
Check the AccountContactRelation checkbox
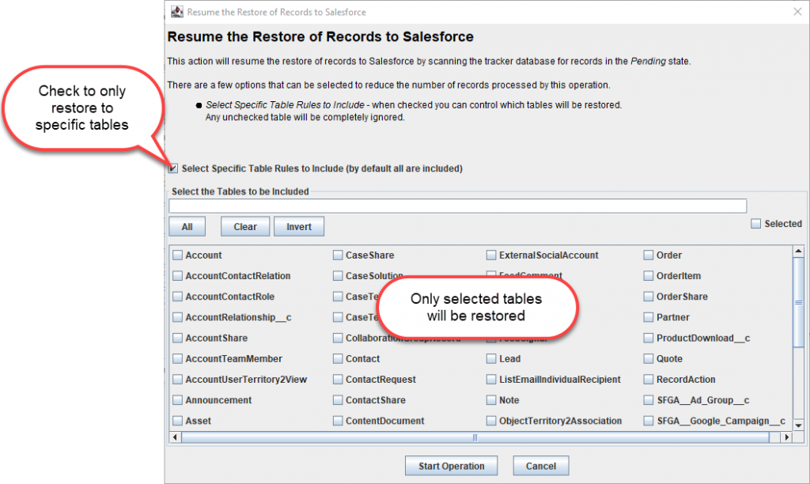(178, 276)
